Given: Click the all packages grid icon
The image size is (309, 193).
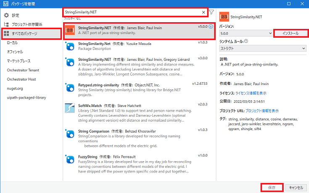Looking at the screenshot, I should (x=6, y=34).
